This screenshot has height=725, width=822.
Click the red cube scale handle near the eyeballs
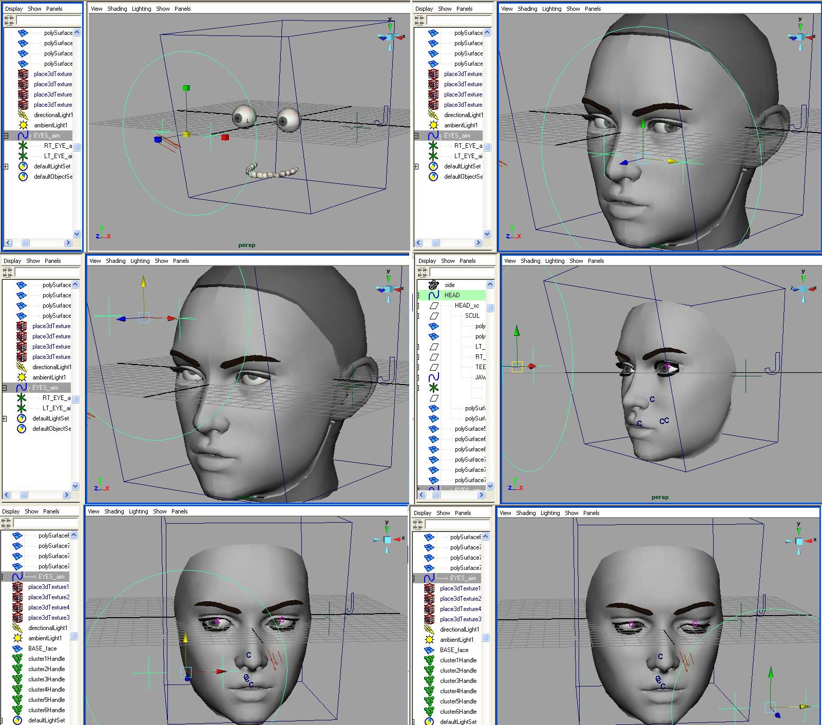(225, 137)
